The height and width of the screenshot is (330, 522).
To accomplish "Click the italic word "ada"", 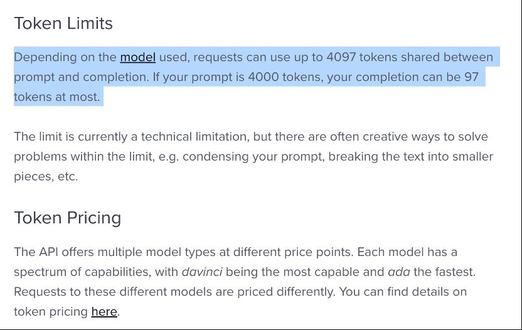I will point(399,272).
